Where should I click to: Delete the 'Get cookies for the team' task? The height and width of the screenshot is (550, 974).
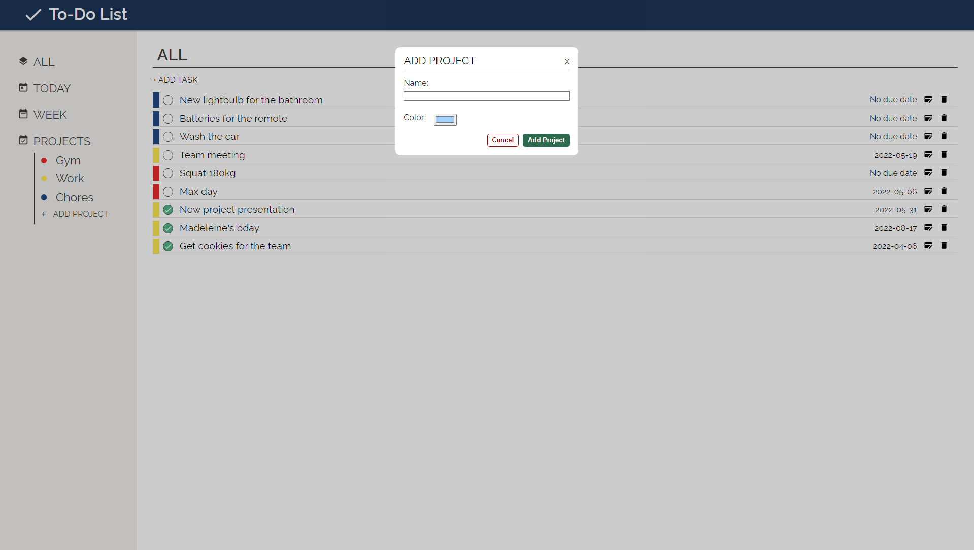[944, 246]
